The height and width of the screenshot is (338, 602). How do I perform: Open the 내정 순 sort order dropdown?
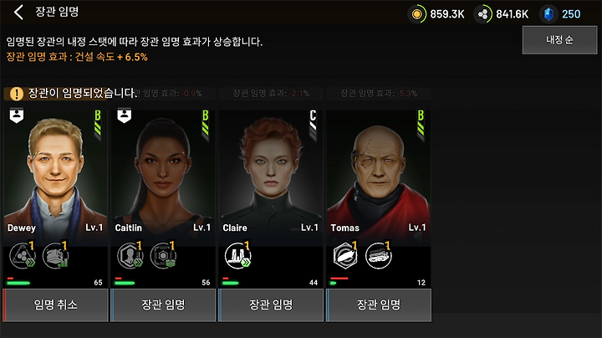point(559,40)
